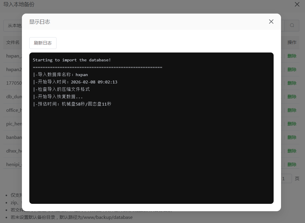Click the search magnifier icon
The height and width of the screenshot is (223, 305).
[x=291, y=26]
